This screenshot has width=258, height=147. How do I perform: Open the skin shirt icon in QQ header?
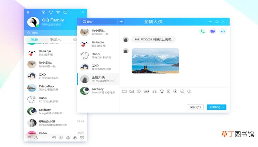click(x=51, y=12)
